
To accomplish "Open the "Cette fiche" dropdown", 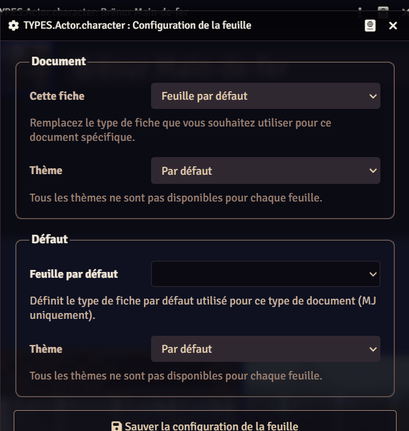I will 266,96.
